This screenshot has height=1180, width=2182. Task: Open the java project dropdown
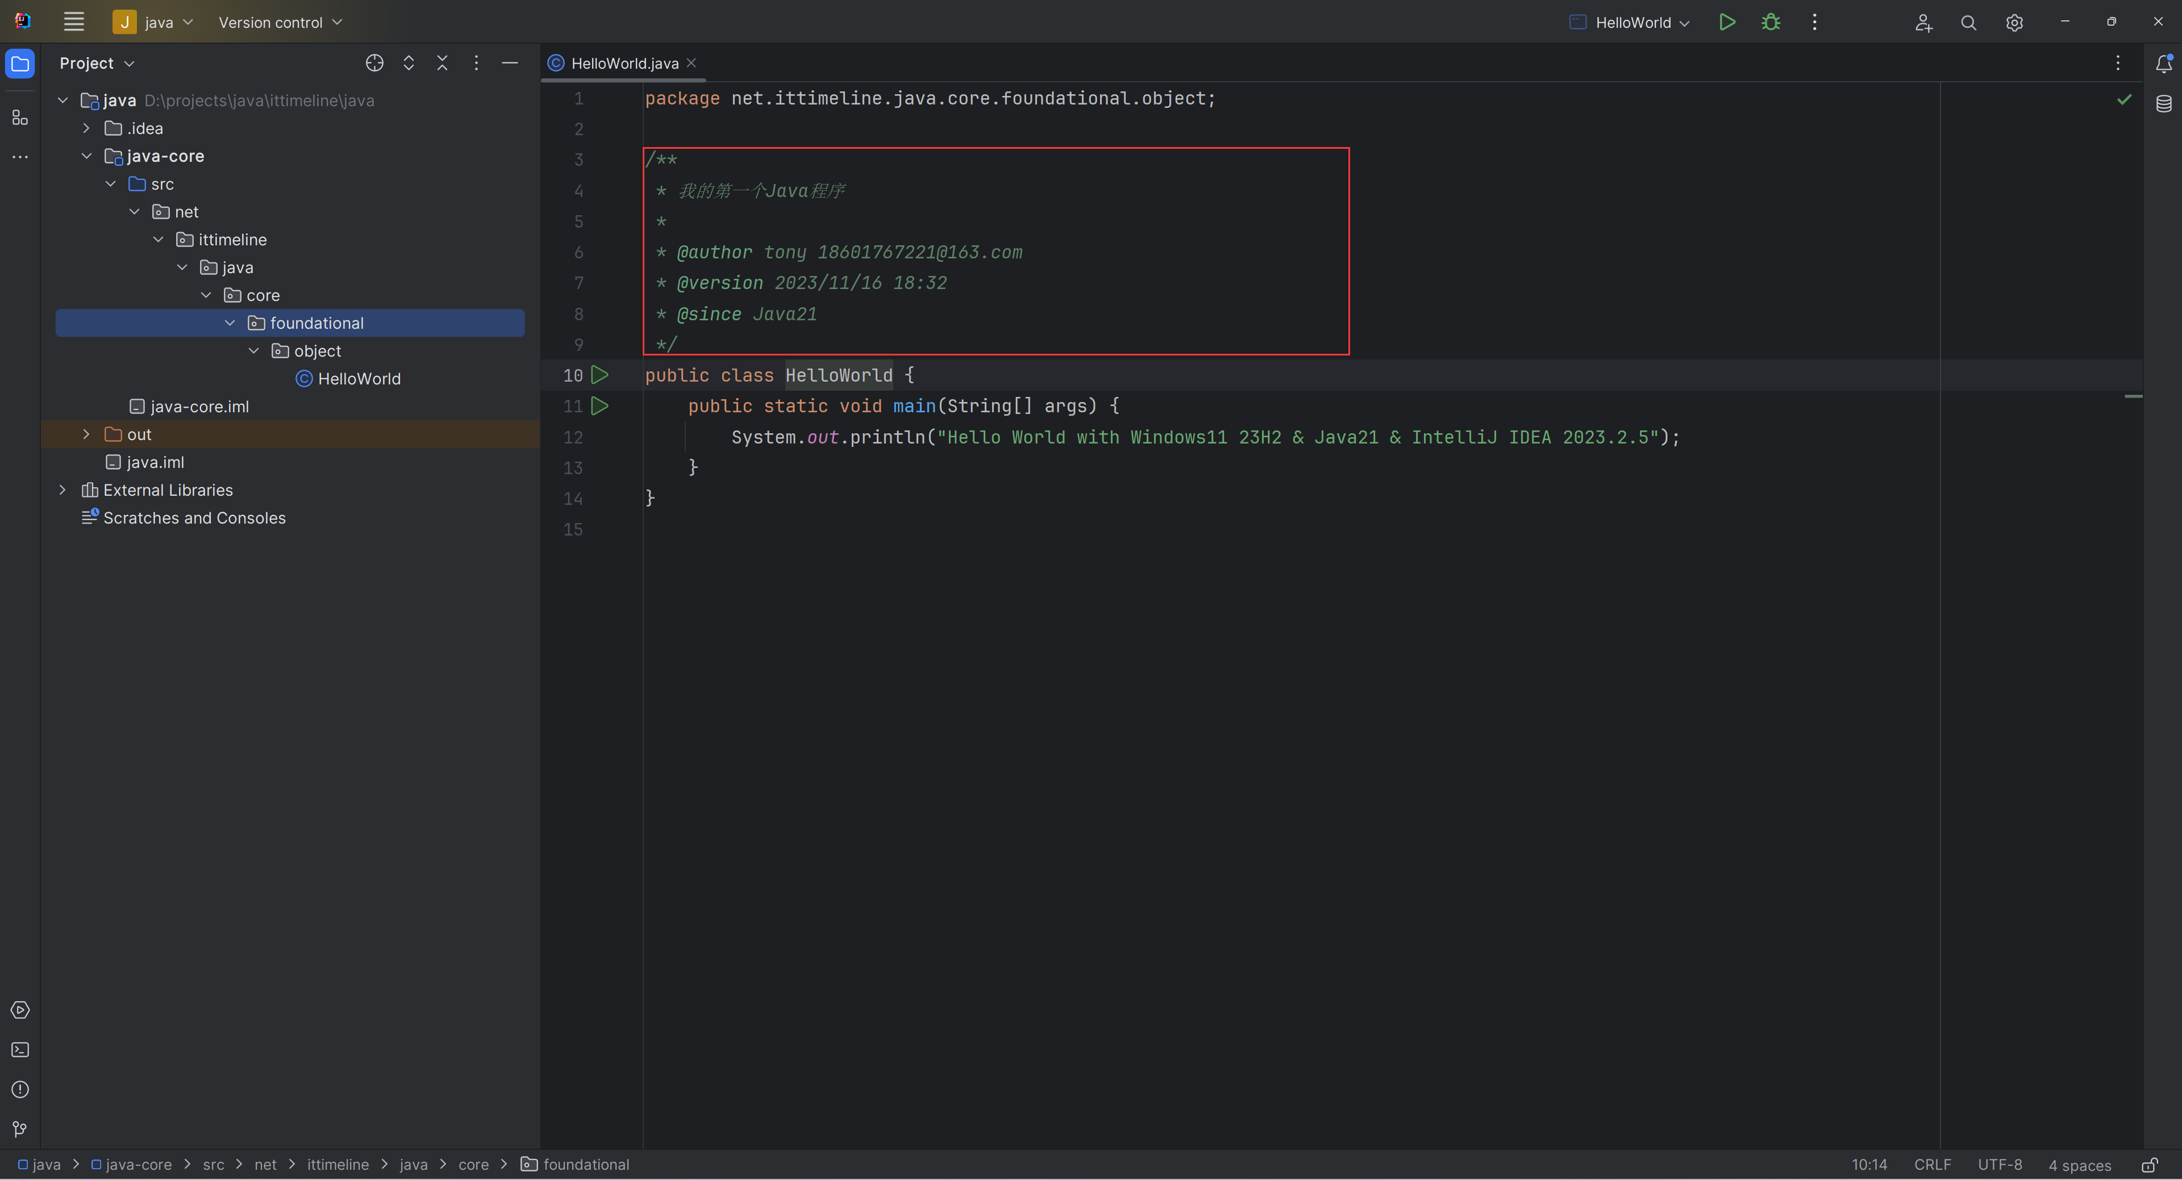[x=153, y=22]
